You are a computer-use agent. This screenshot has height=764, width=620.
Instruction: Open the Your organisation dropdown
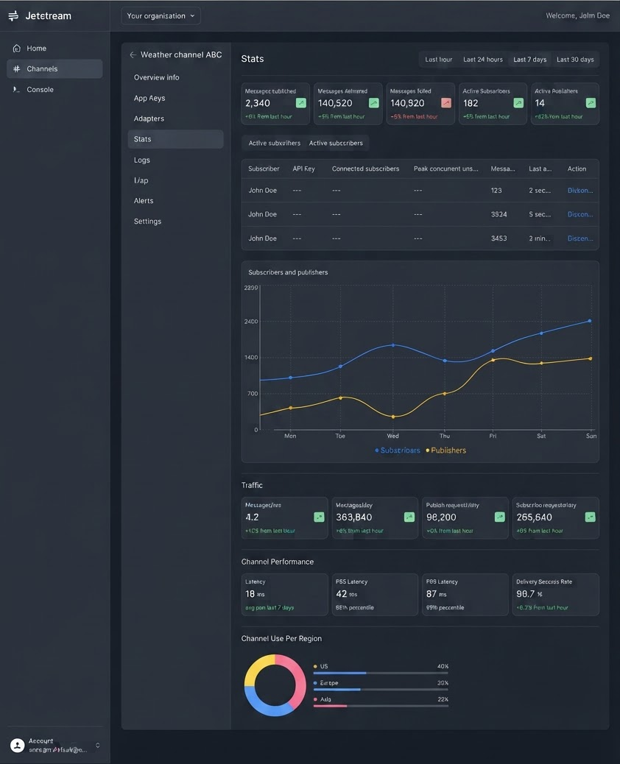[x=161, y=16]
